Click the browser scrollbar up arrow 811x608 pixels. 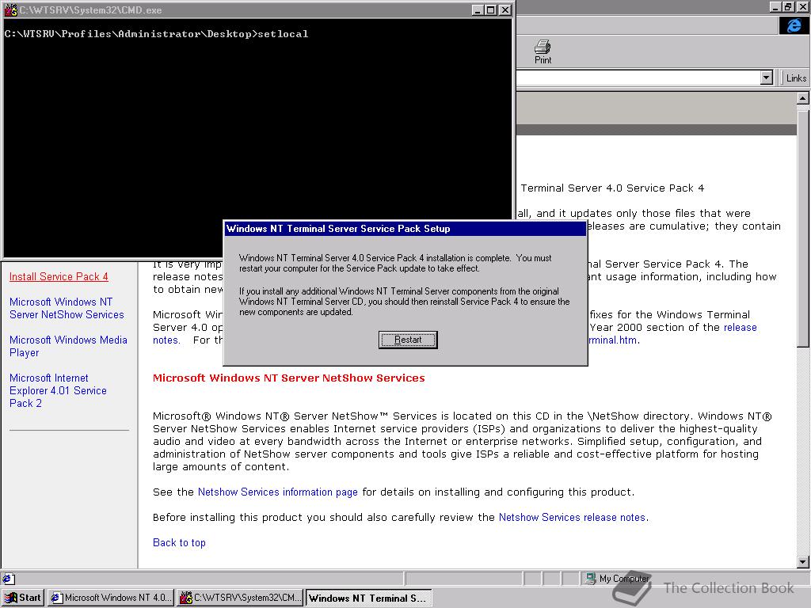[802, 97]
